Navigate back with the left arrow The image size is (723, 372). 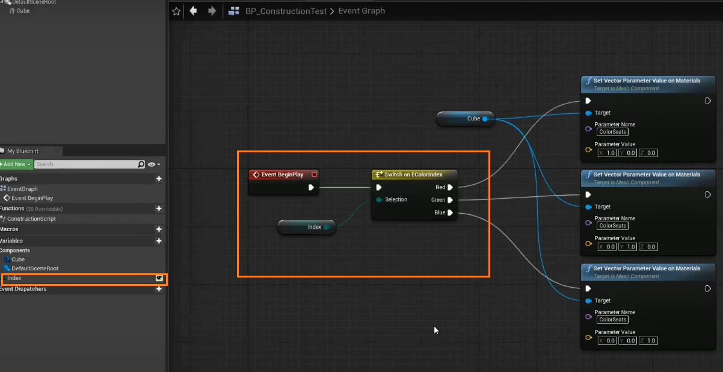coord(193,11)
